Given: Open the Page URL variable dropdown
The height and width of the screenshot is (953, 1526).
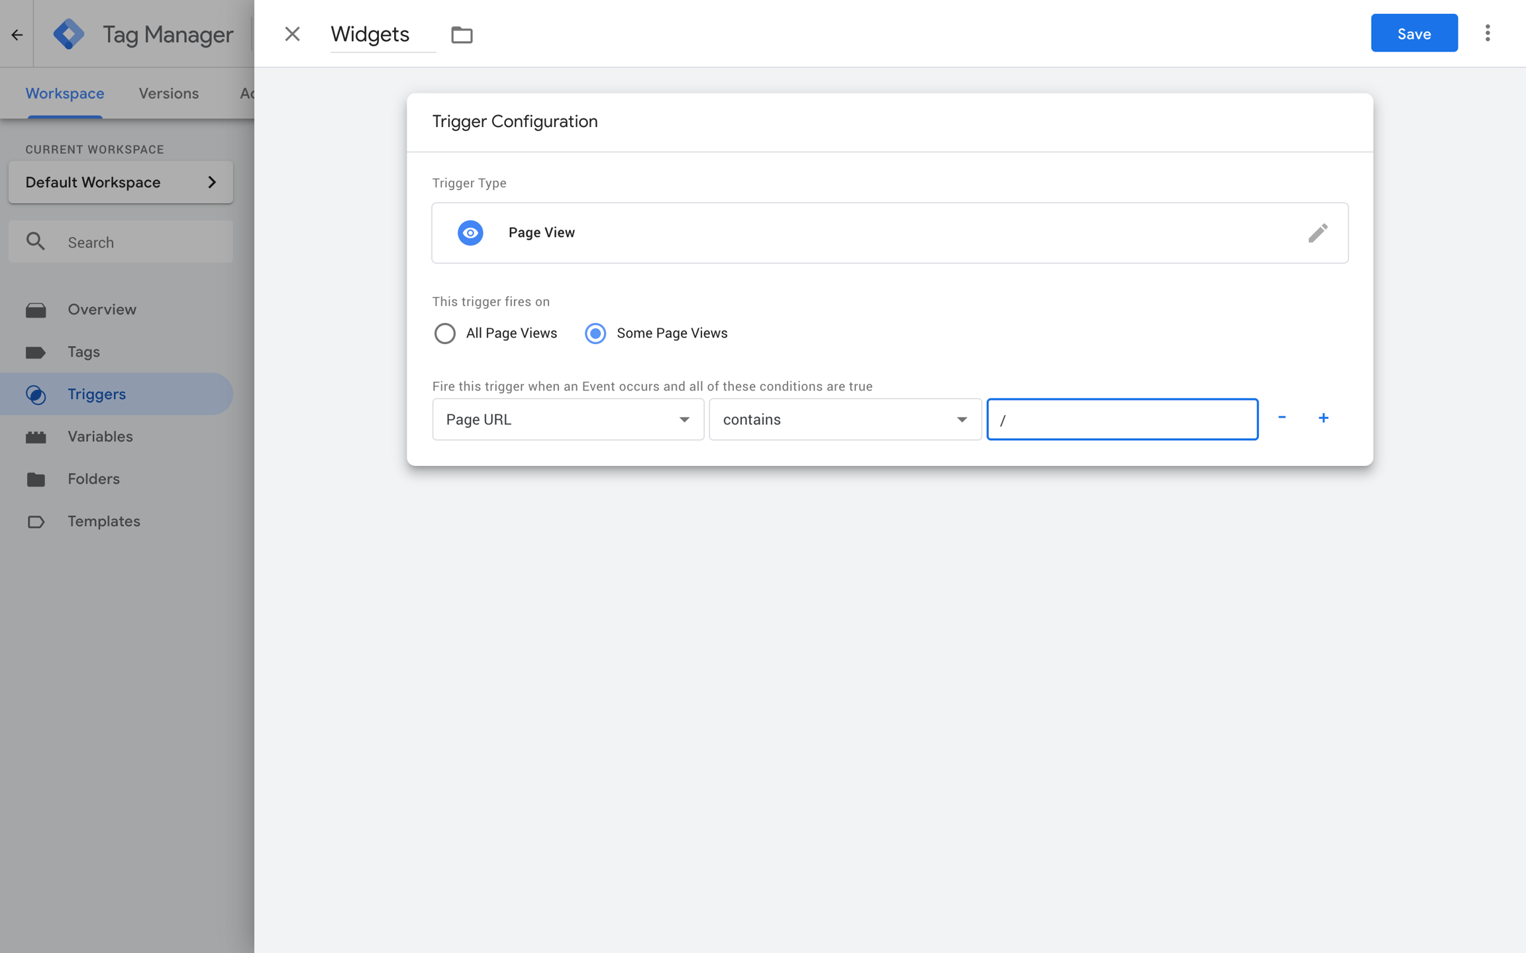Looking at the screenshot, I should [x=568, y=419].
